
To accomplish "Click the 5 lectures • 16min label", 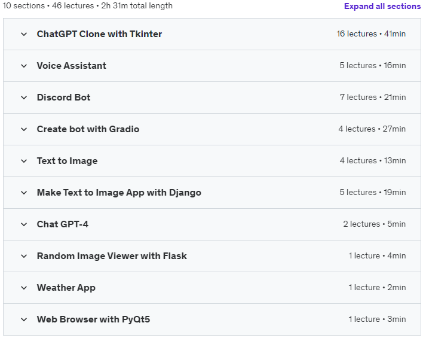I will click(x=373, y=65).
